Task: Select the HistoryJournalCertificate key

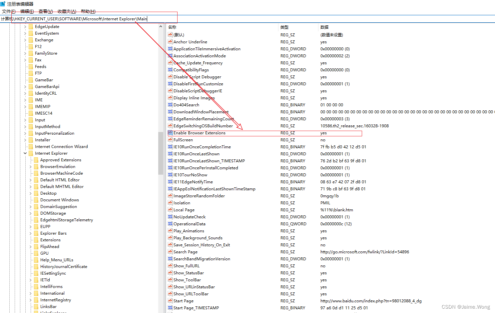Action: point(64,267)
